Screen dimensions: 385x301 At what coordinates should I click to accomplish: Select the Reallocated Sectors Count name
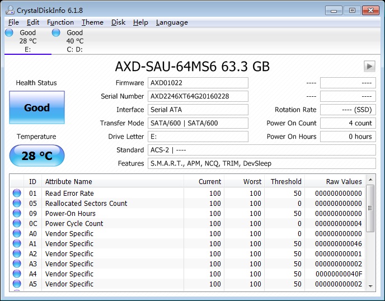(86, 203)
